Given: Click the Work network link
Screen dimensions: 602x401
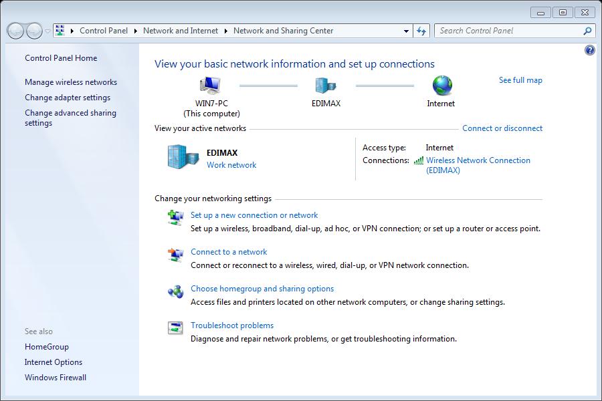Looking at the screenshot, I should [x=231, y=165].
